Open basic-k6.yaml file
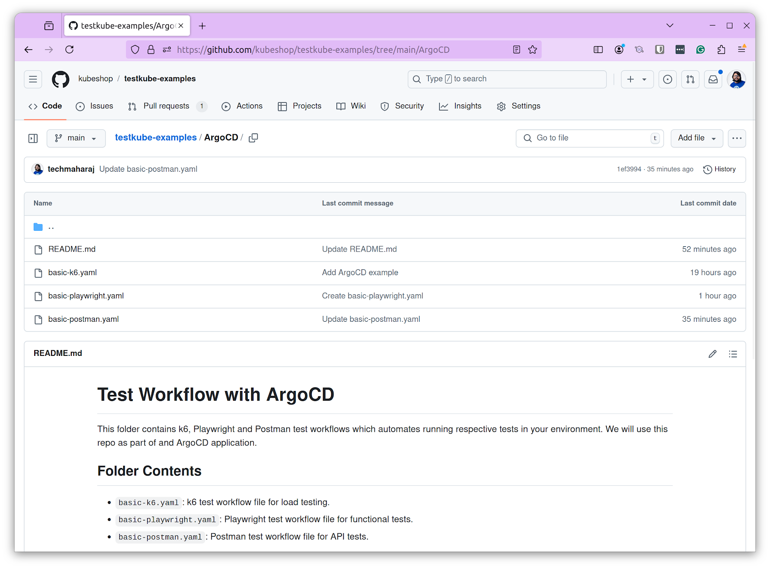 tap(72, 273)
